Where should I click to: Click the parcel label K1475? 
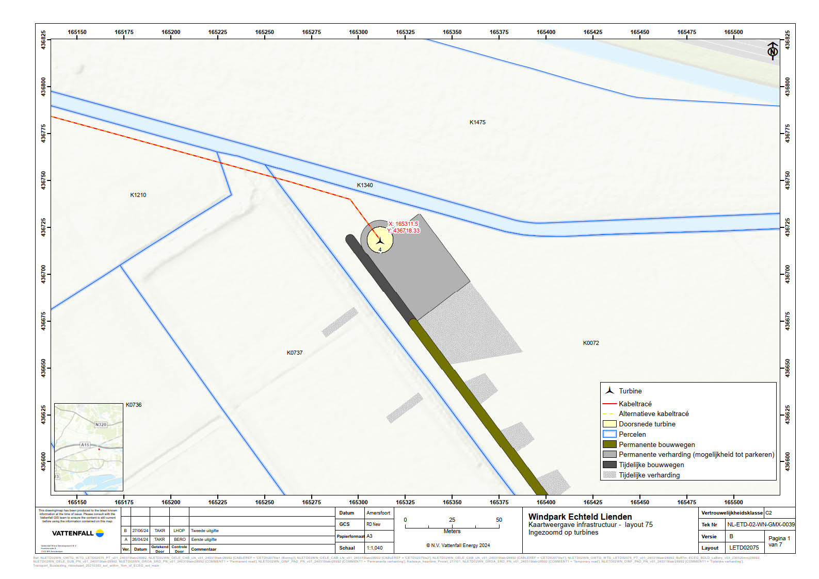(x=477, y=122)
